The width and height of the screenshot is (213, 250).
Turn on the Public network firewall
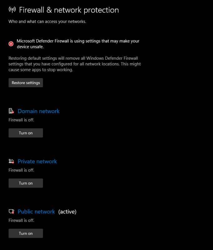tap(26, 233)
